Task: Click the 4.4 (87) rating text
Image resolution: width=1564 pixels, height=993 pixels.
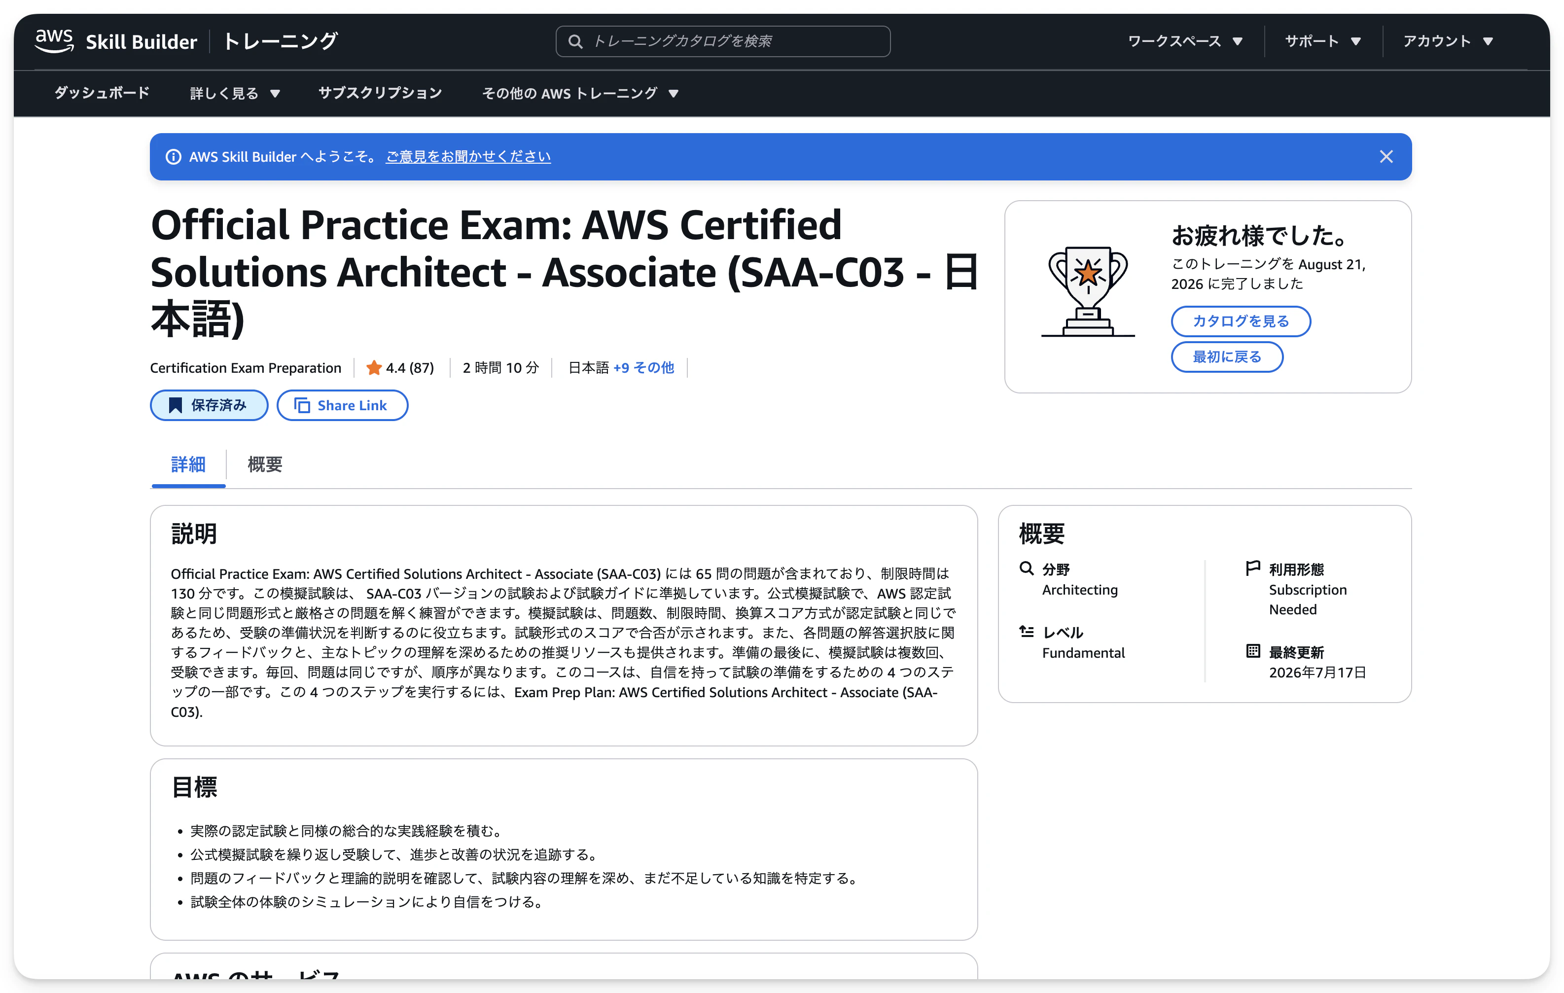Action: tap(410, 368)
